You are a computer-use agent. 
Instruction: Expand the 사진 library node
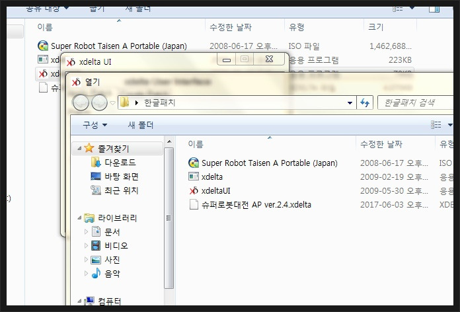point(86,260)
